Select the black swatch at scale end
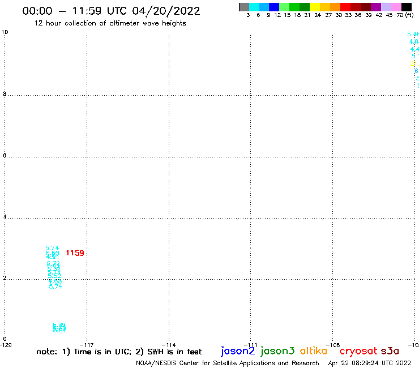This screenshot has height=368, width=419. coord(406,7)
